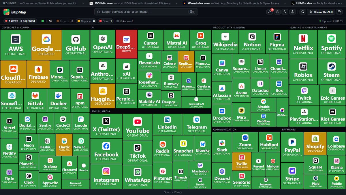This screenshot has width=346, height=195.
Task: Open the Figma tile
Action: point(277,42)
